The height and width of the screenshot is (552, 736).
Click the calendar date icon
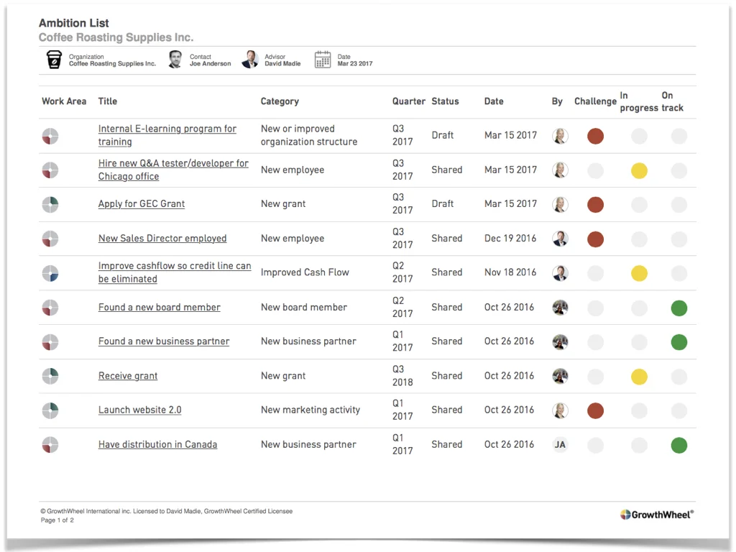[323, 60]
